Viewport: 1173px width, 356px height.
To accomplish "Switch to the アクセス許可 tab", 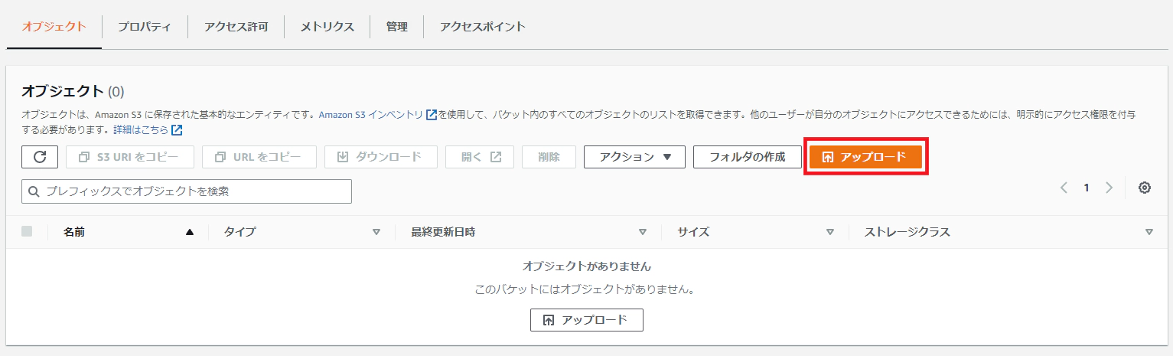I will [x=236, y=27].
